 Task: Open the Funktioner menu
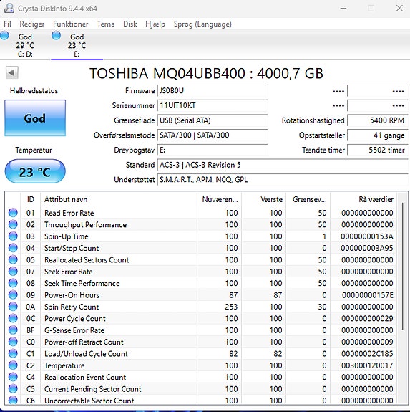point(71,24)
